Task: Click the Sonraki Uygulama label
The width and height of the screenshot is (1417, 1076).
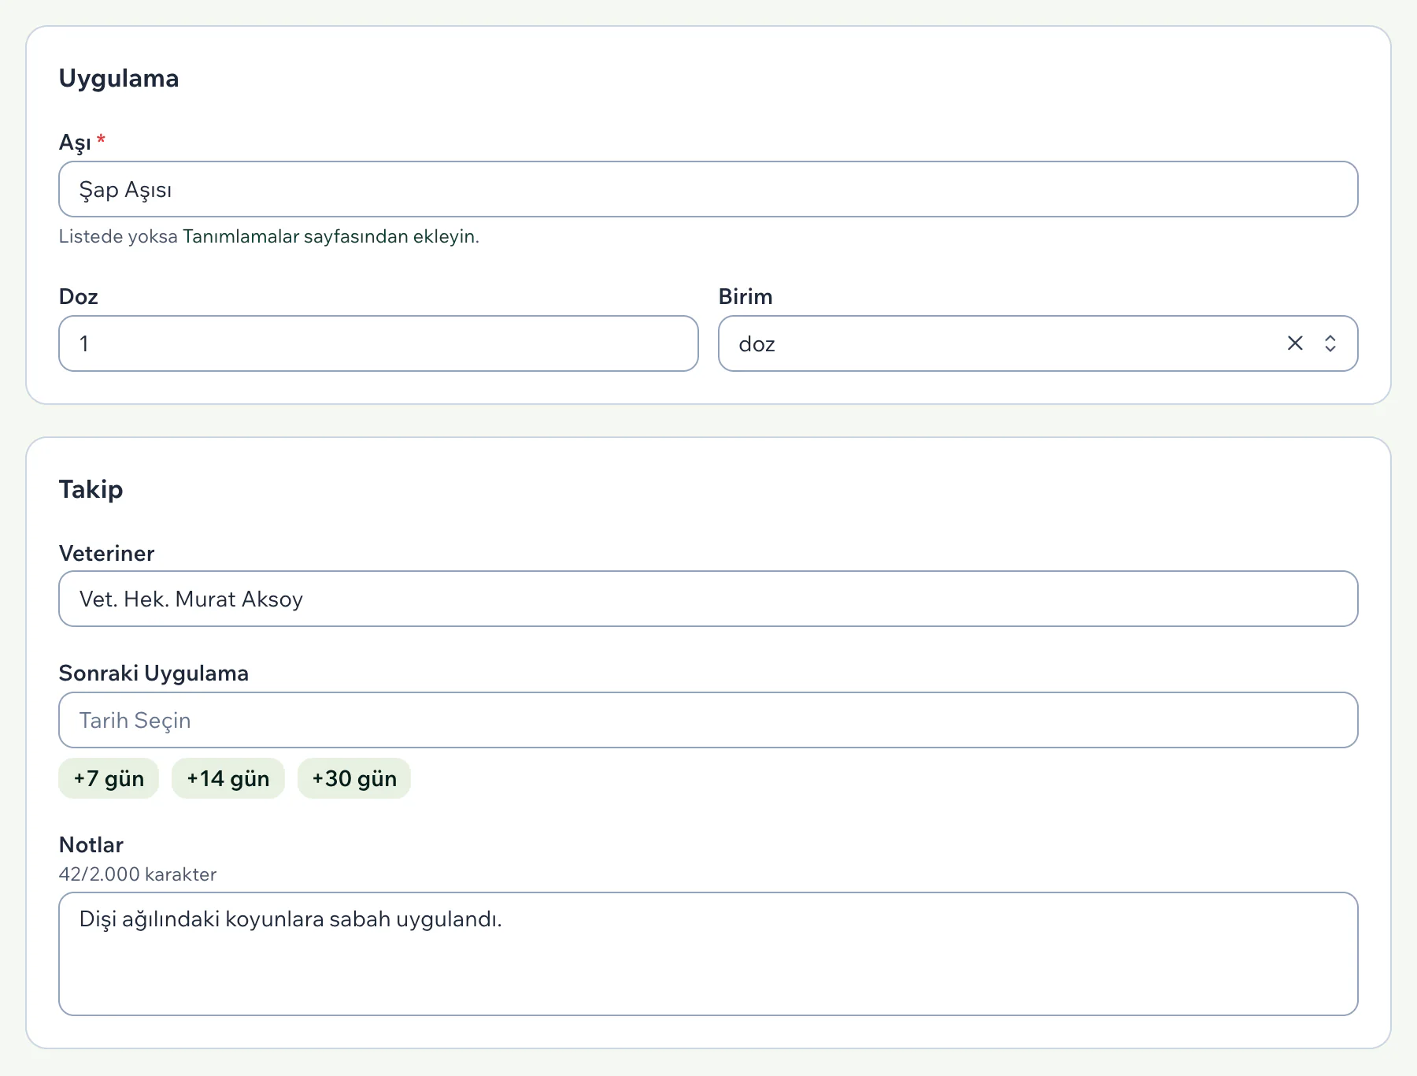Action: 154,673
